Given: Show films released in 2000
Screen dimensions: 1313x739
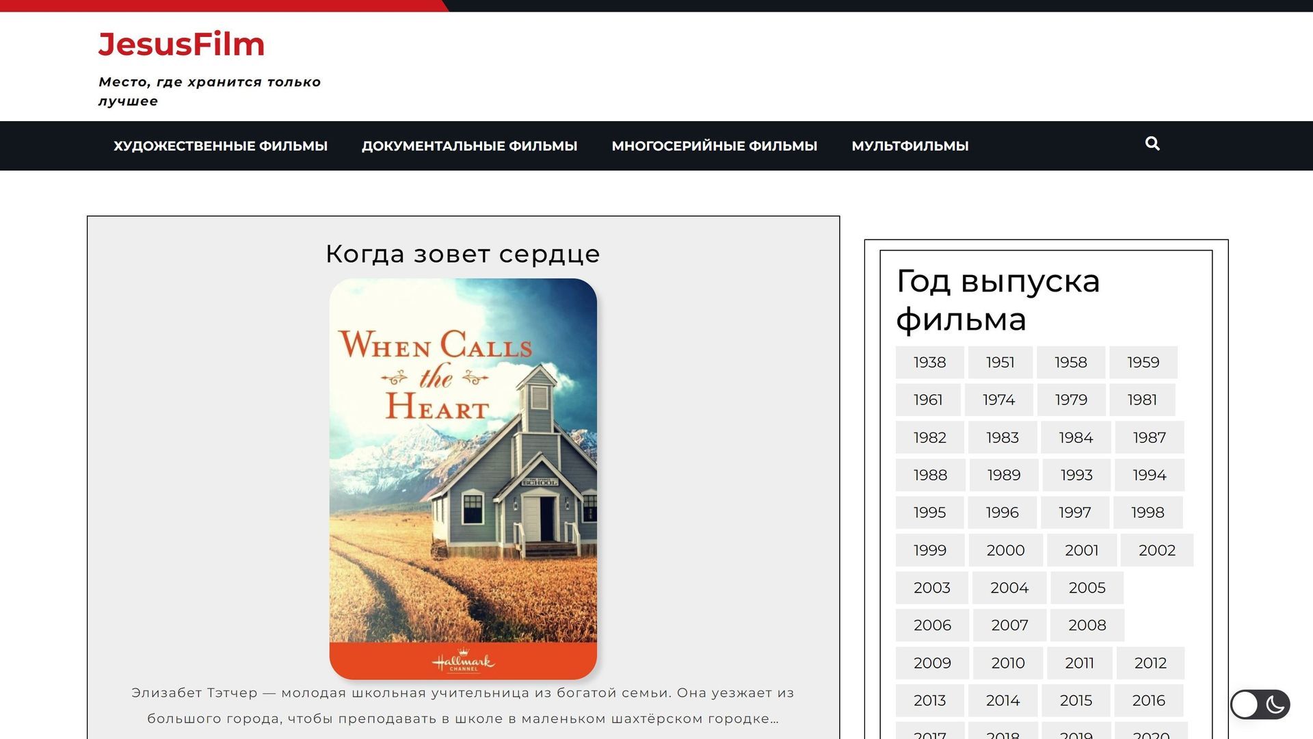Looking at the screenshot, I should click(x=1005, y=550).
